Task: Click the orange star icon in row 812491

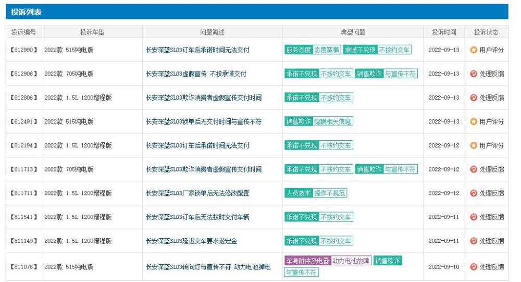Action: coord(474,121)
